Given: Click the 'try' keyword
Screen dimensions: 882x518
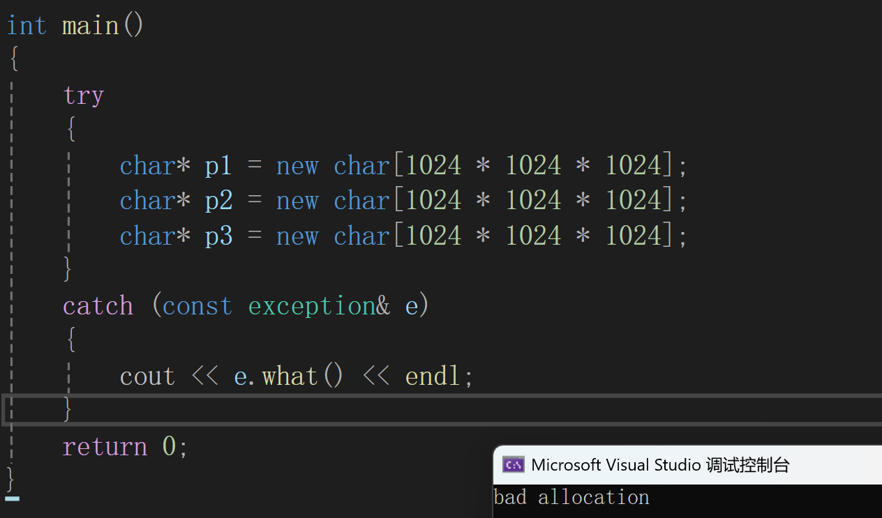Looking at the screenshot, I should coord(83,96).
